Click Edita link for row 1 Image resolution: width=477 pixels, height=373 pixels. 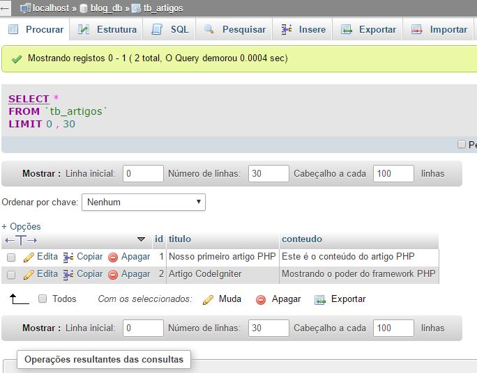(47, 257)
